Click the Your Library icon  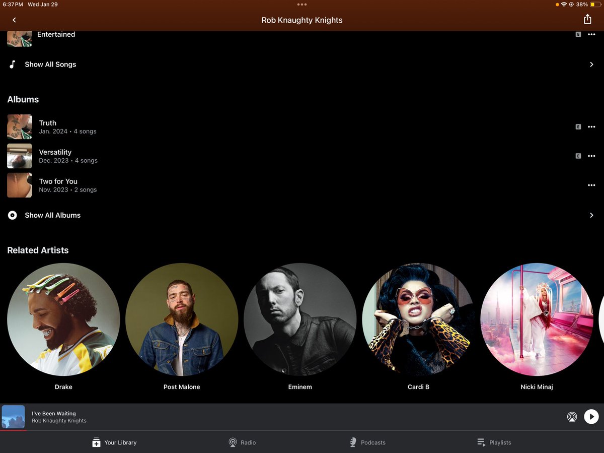(96, 442)
